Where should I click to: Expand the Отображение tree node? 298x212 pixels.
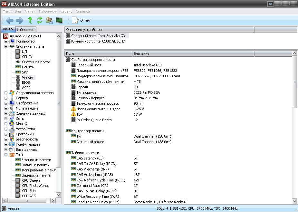(x=6, y=103)
